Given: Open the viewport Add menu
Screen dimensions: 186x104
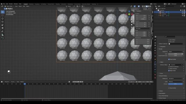Looking at the screenshot, I should tap(24, 6).
